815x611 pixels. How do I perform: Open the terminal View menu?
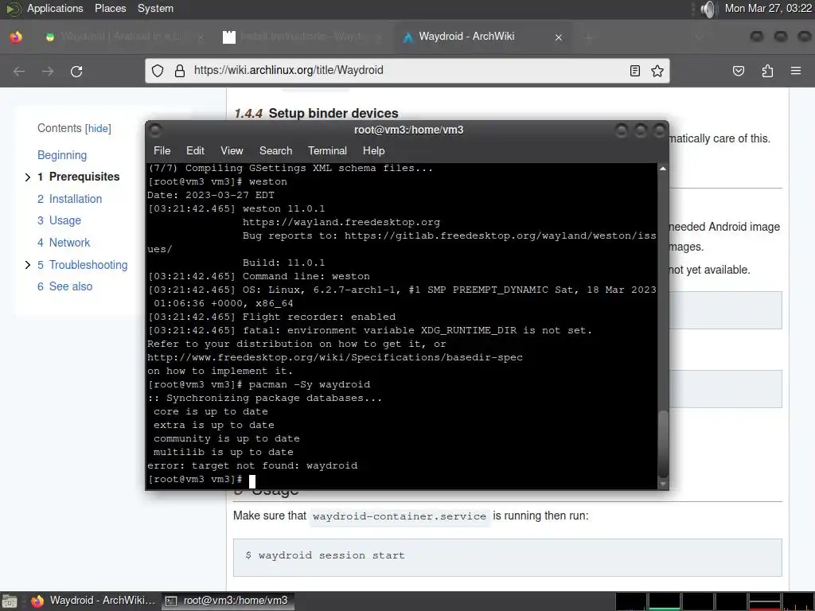click(232, 150)
